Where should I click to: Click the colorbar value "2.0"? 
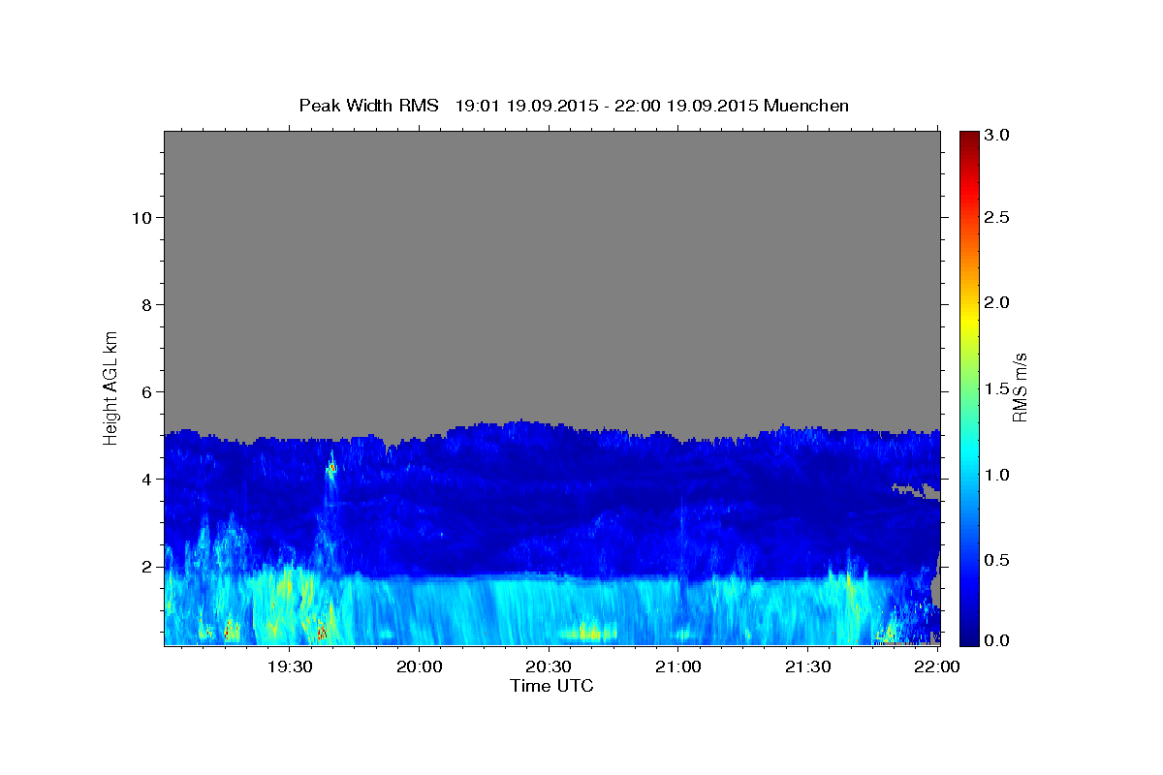[996, 302]
